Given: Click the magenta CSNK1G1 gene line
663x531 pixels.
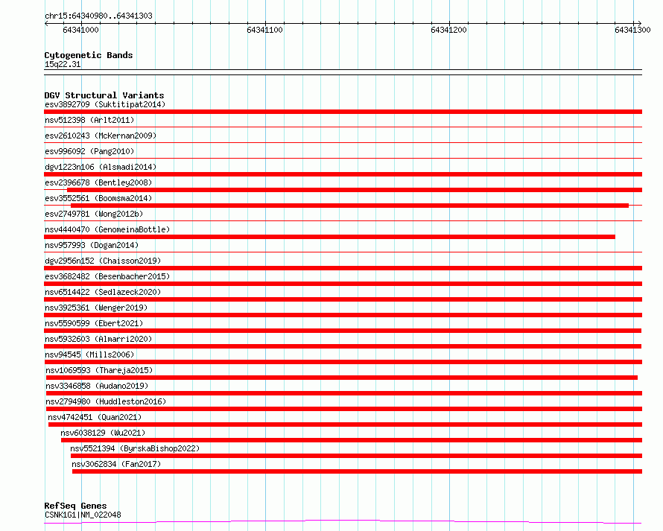Looking at the screenshot, I should (x=343, y=522).
